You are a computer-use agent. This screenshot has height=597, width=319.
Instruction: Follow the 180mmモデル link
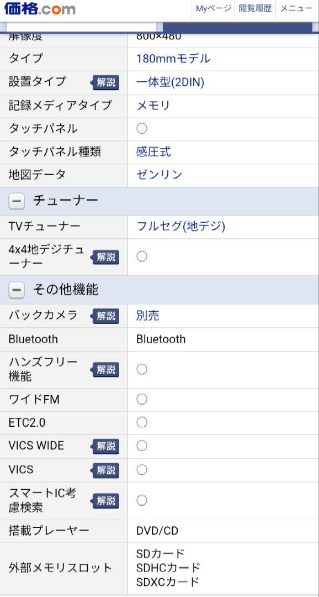click(173, 59)
